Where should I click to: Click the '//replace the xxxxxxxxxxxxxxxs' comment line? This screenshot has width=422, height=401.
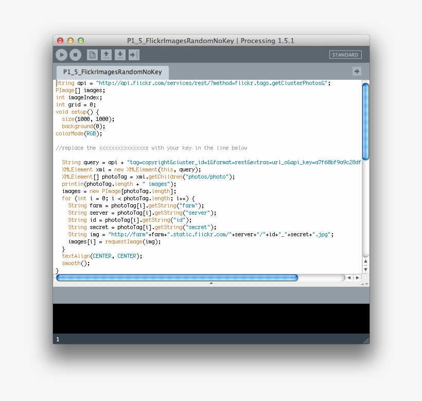click(x=151, y=148)
